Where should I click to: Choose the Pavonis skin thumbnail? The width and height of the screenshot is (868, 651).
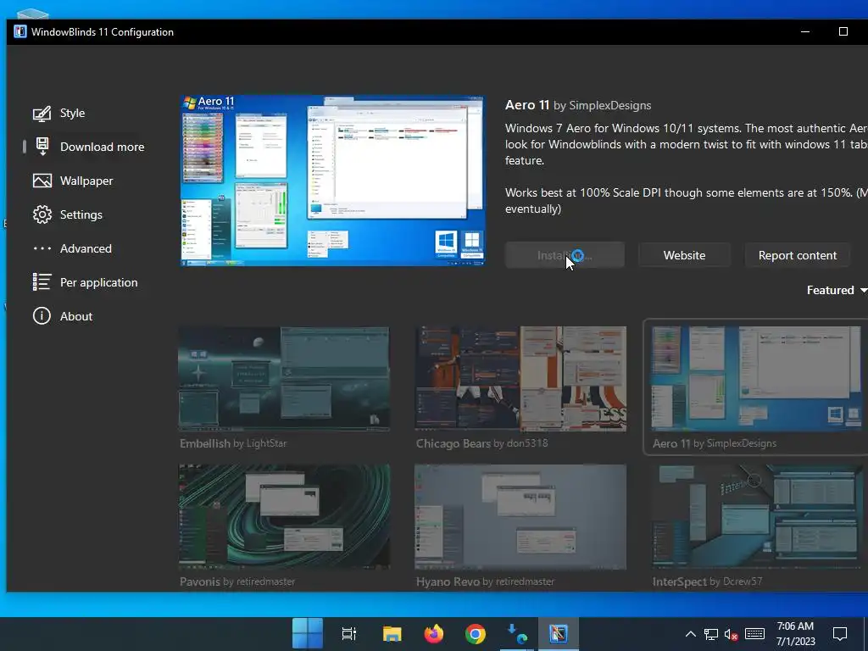(x=284, y=516)
